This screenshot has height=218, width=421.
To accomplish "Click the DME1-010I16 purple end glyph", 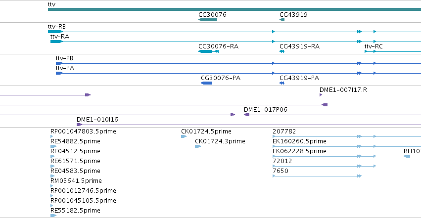I will tap(79, 125).
